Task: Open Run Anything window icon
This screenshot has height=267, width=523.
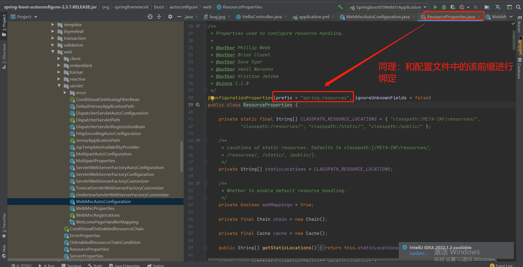Action: [x=509, y=7]
